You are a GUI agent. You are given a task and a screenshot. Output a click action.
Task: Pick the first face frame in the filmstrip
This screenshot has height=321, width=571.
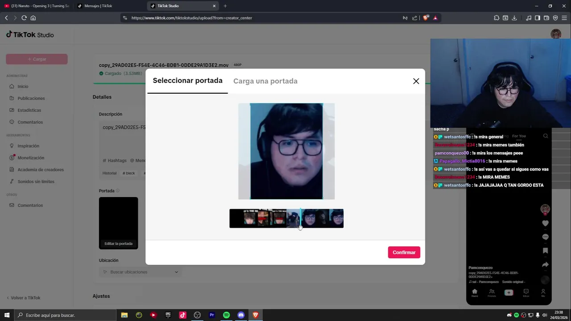[x=250, y=218]
